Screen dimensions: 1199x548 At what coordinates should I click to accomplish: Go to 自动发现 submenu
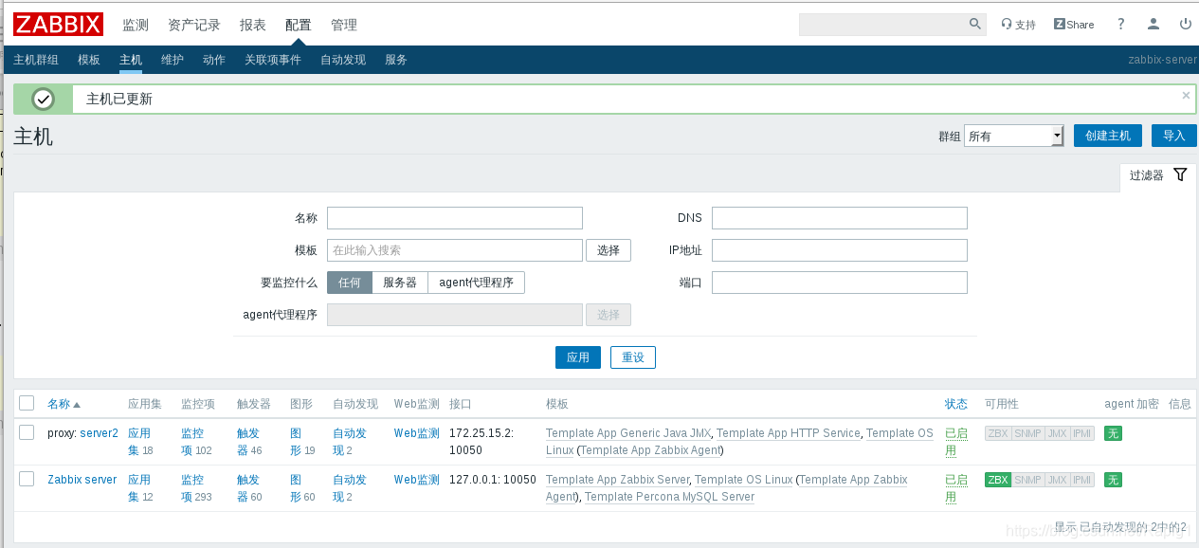[x=343, y=60]
